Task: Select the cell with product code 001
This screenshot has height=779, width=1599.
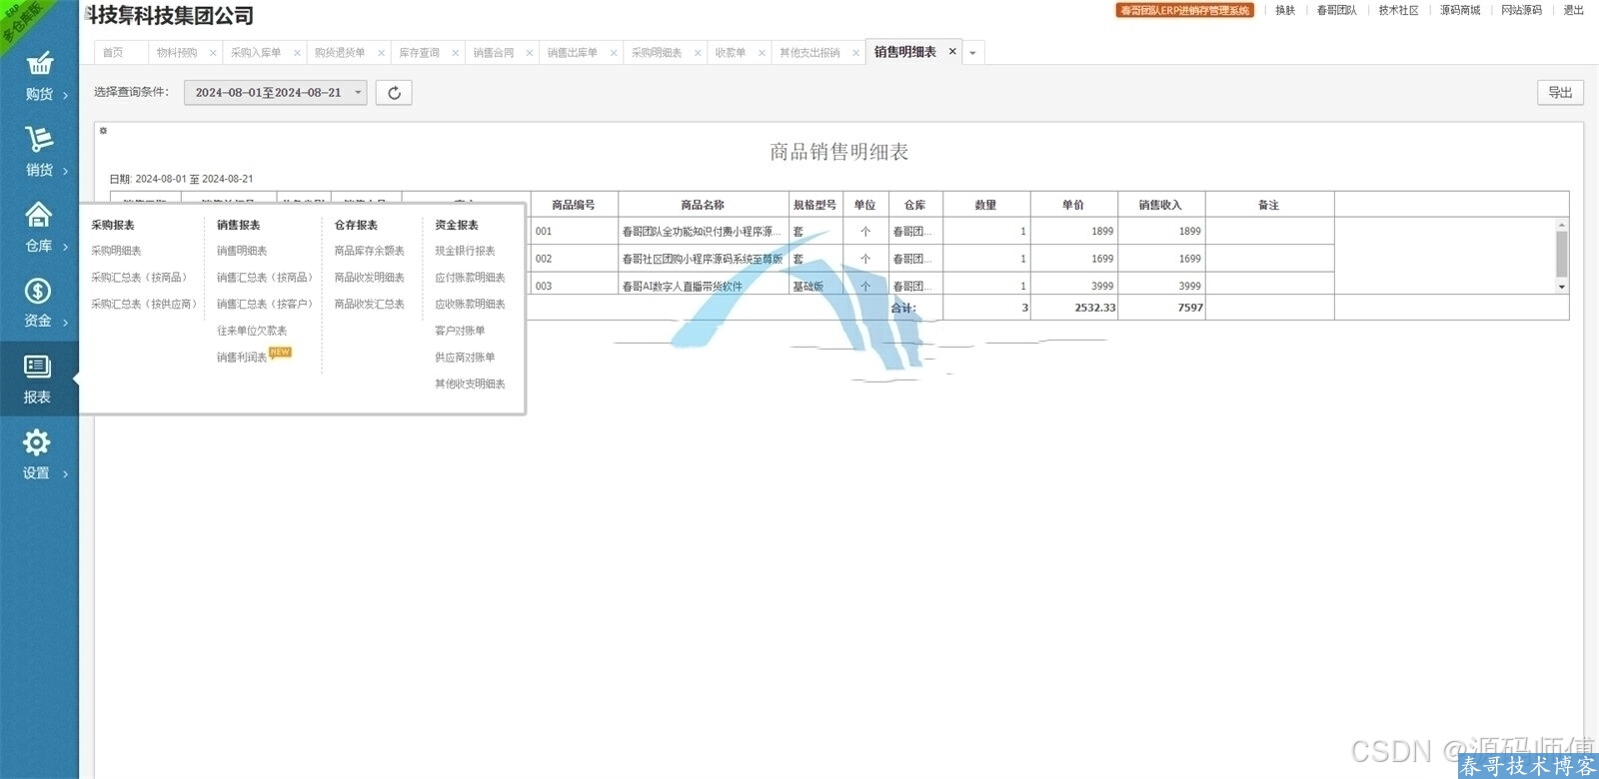Action: pos(574,231)
